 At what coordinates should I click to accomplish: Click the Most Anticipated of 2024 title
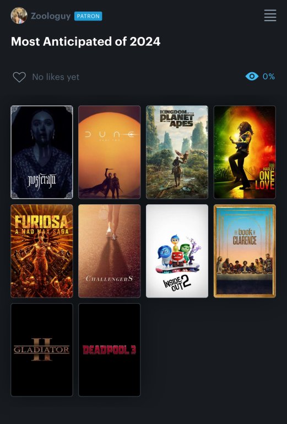pyautogui.click(x=86, y=41)
